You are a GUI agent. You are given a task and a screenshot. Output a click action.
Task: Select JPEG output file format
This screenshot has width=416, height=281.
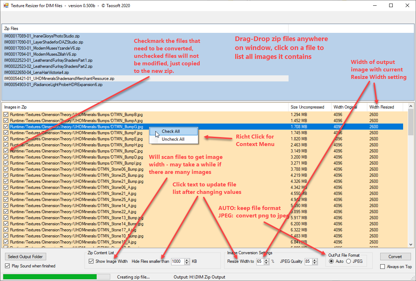click(348, 261)
